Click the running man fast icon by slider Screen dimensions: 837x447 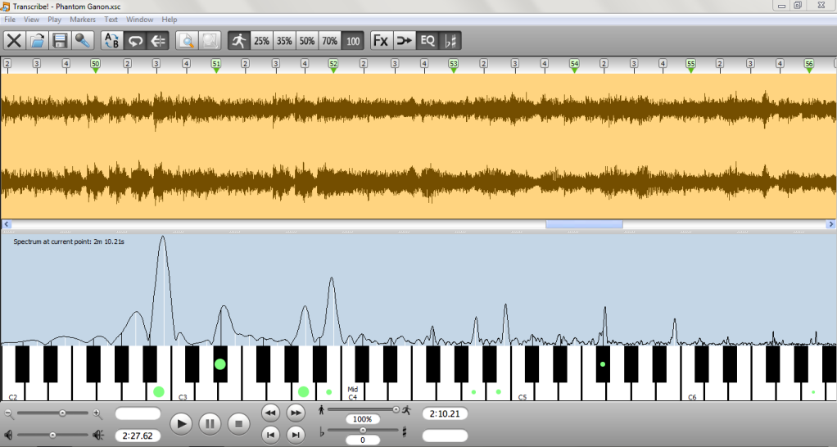tap(407, 409)
